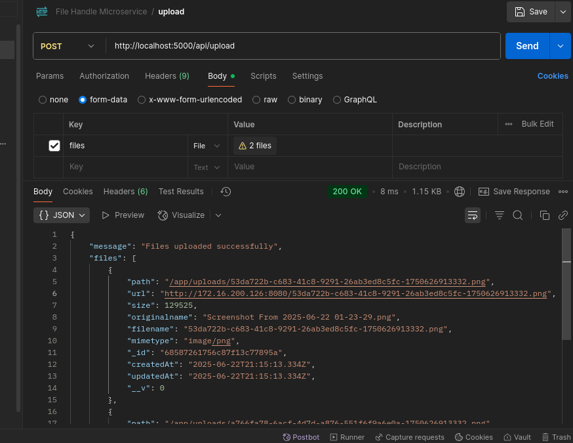
Task: Open search in response body
Action: [517, 215]
